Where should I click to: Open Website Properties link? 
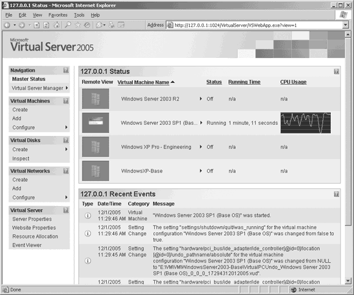[x=34, y=228]
